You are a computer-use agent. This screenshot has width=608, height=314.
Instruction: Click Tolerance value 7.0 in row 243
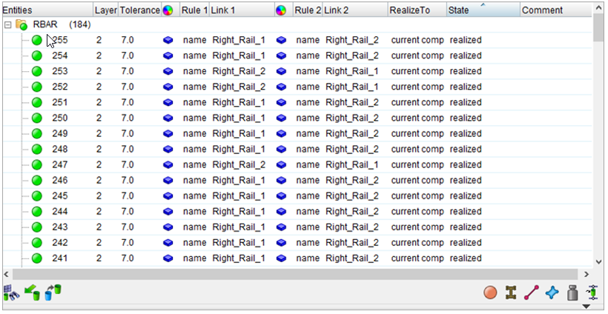click(128, 227)
